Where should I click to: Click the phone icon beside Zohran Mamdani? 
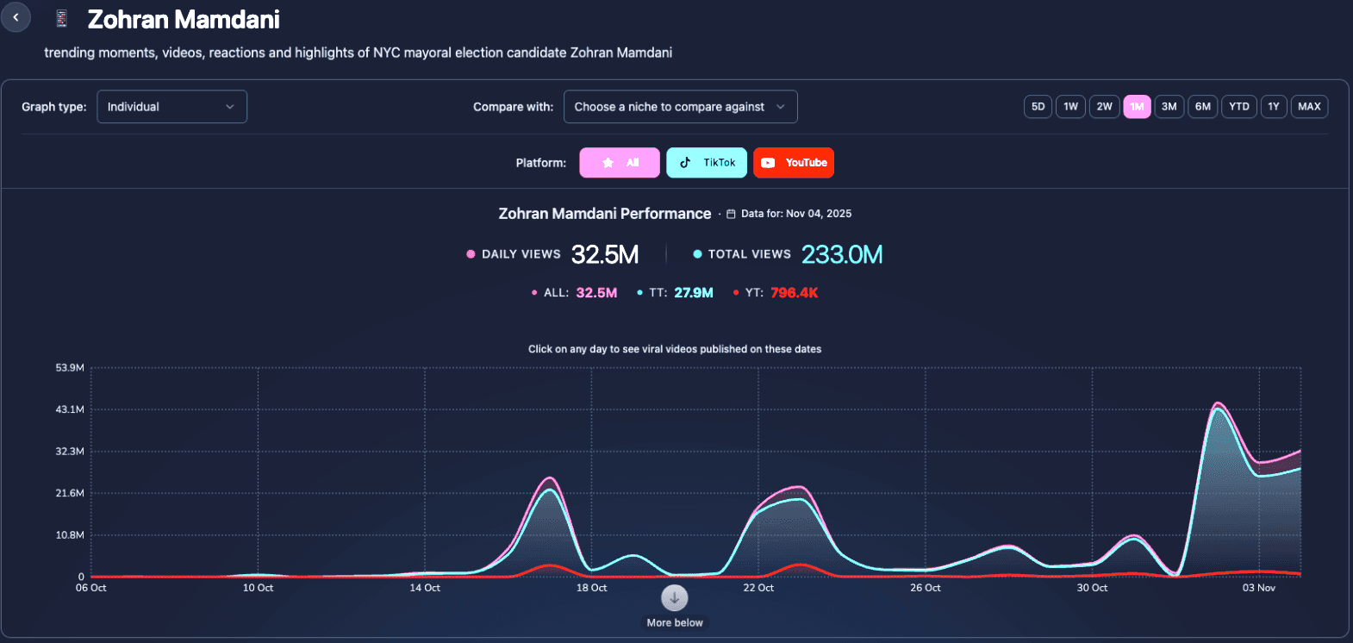61,19
